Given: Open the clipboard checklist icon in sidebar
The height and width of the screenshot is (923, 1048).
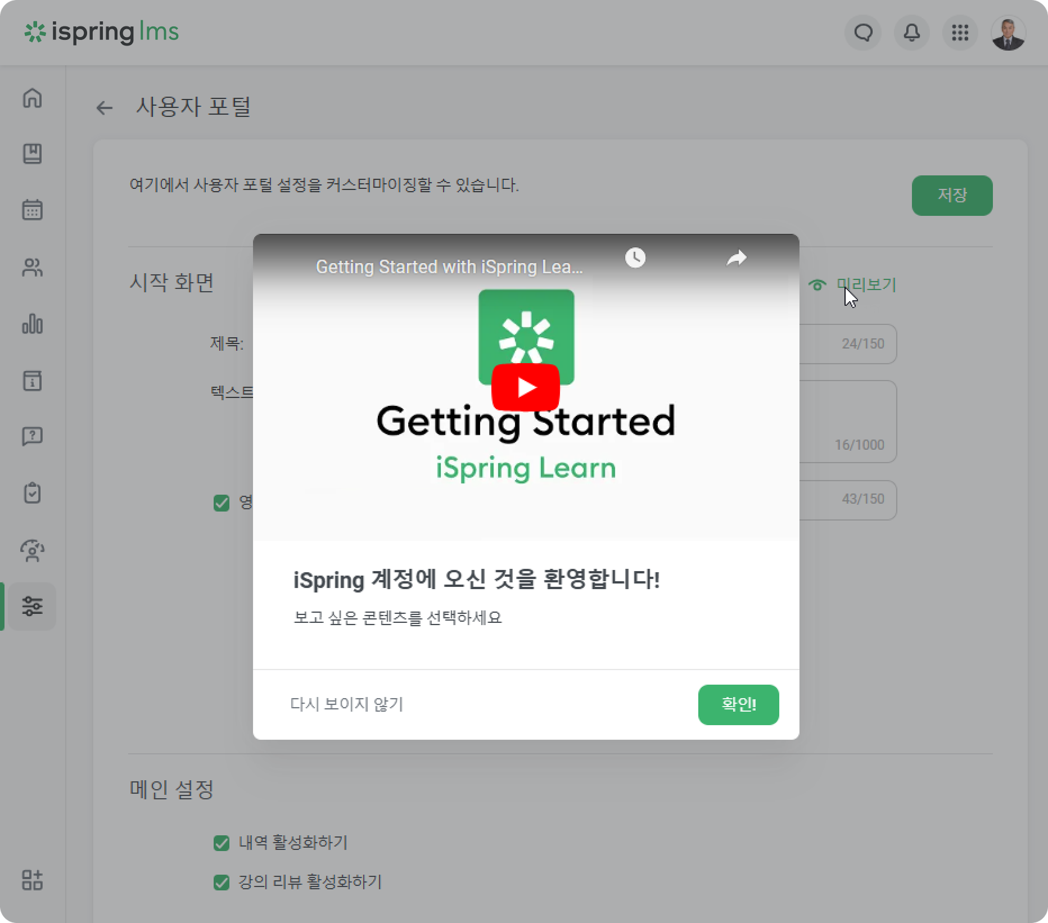Looking at the screenshot, I should pos(32,493).
